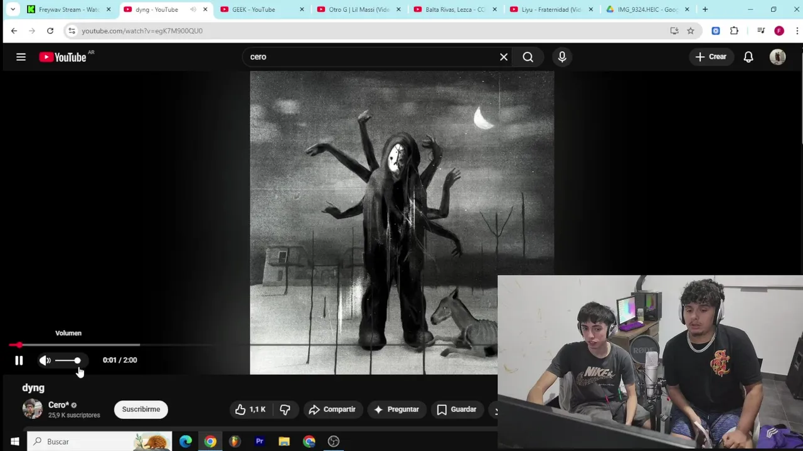Click the address bar URL
This screenshot has height=451, width=803.
pyautogui.click(x=142, y=31)
